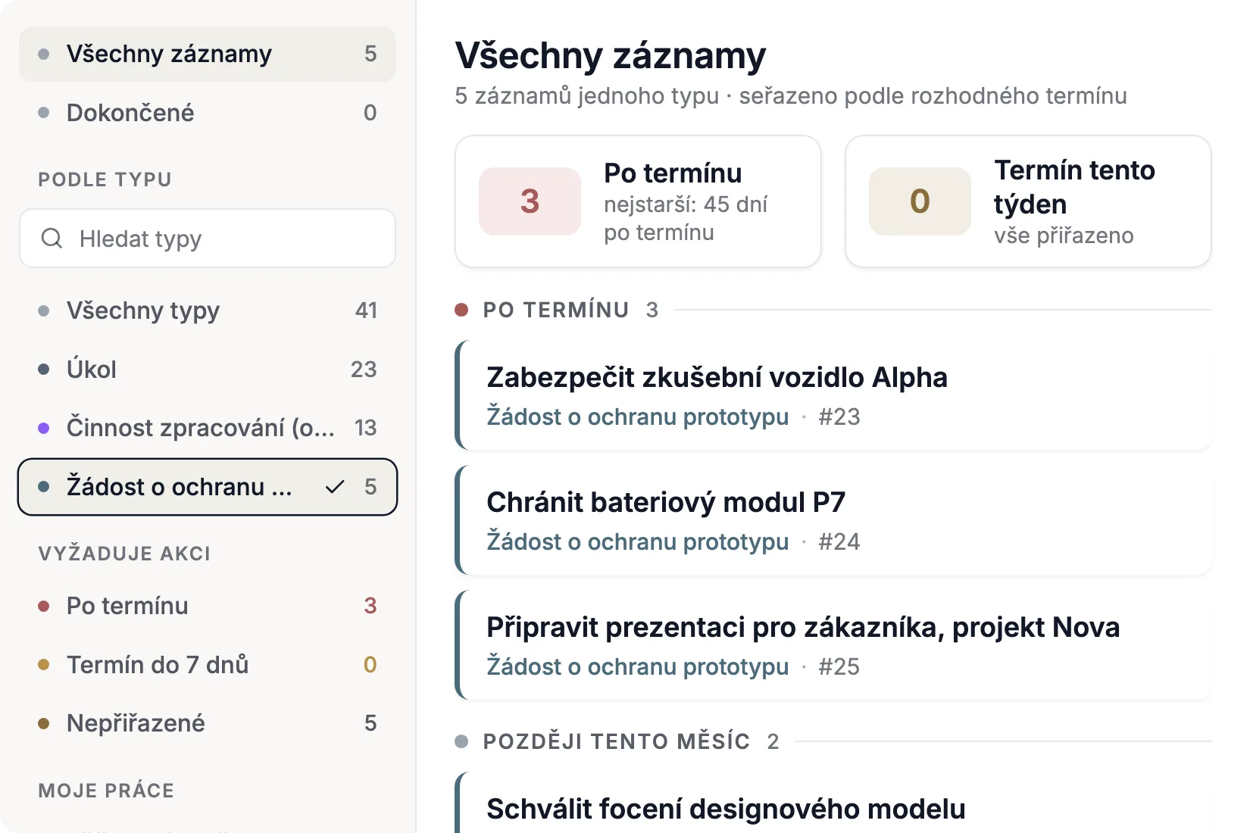Click the PODLE TYPU section label

[105, 179]
